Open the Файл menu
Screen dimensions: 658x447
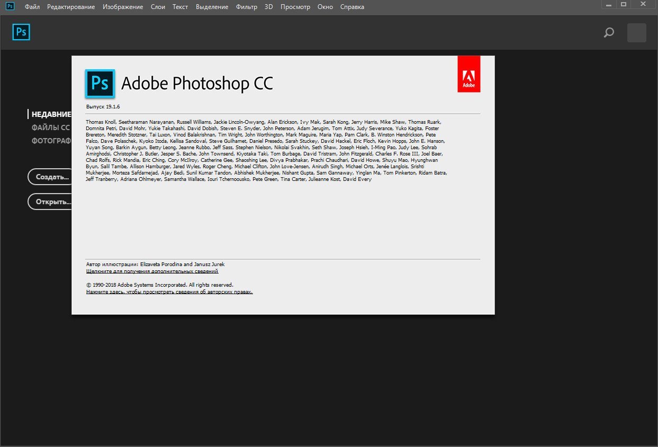32,7
